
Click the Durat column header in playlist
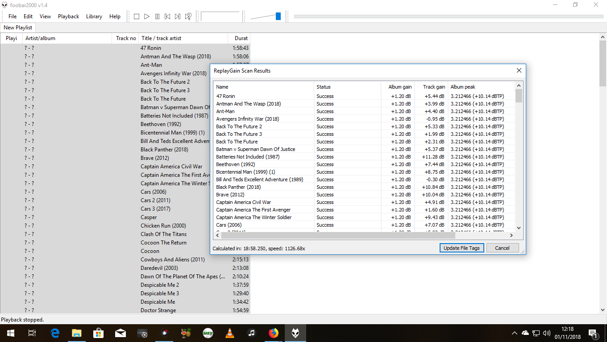(x=239, y=38)
